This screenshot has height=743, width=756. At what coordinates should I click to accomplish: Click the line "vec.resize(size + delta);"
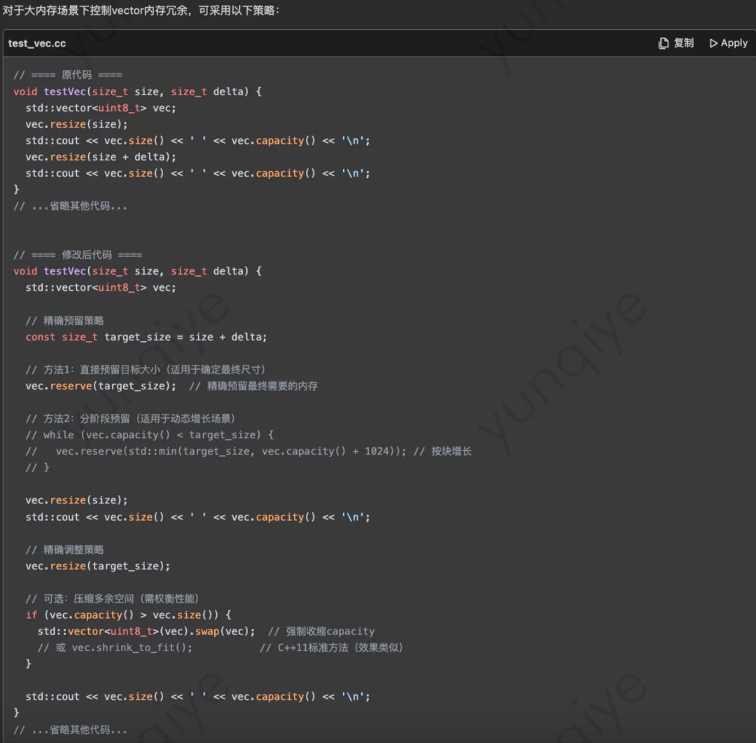pyautogui.click(x=101, y=157)
